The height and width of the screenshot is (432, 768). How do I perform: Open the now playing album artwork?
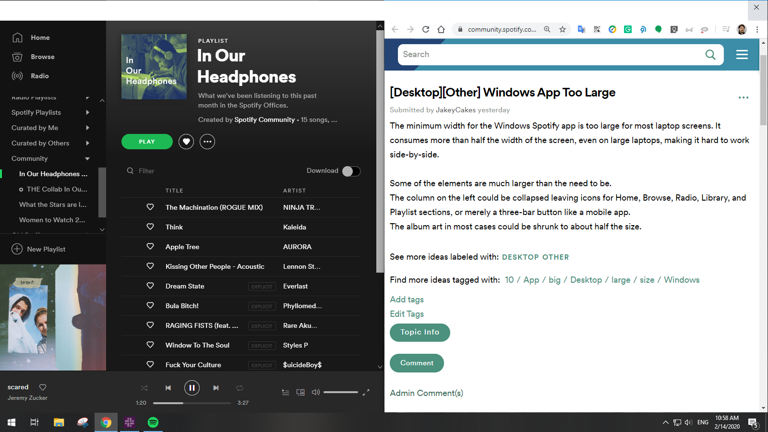pos(53,317)
